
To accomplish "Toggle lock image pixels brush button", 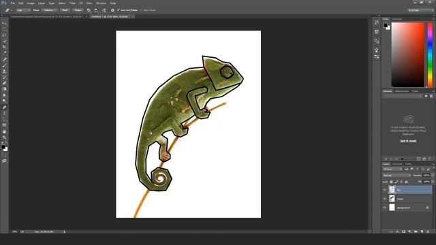I will (x=396, y=182).
